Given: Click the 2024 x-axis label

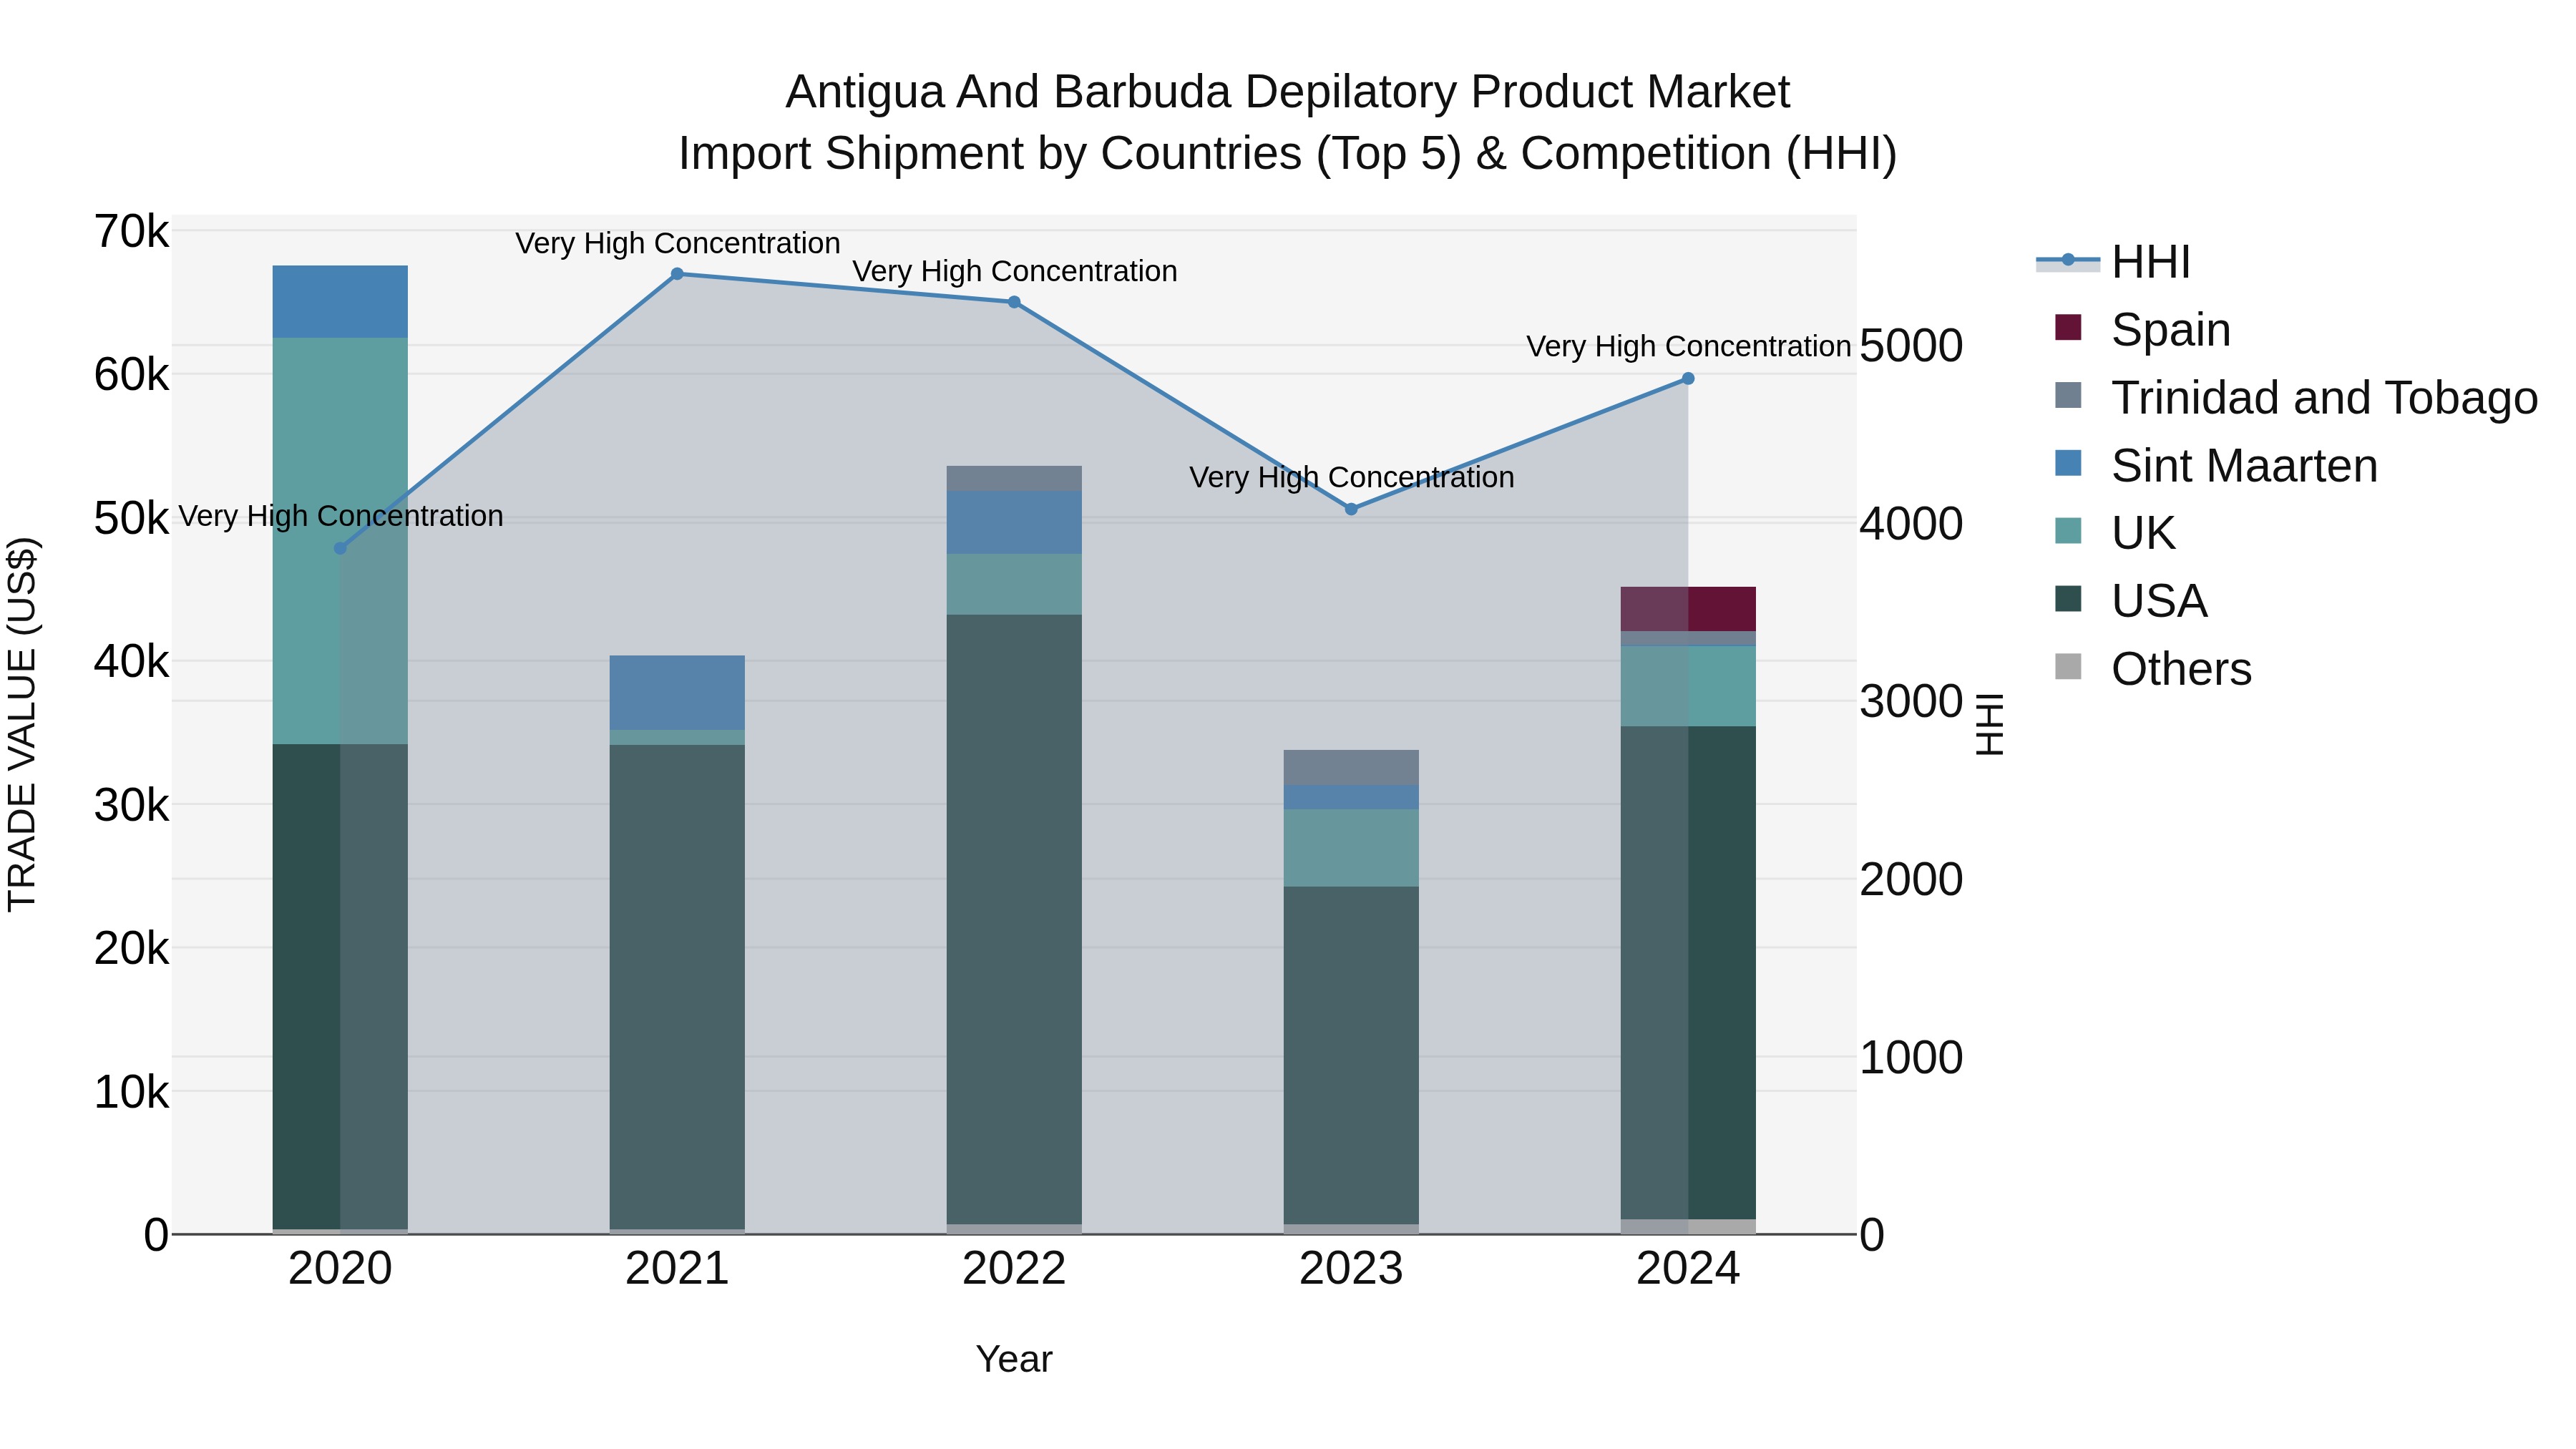Looking at the screenshot, I should (1688, 1269).
